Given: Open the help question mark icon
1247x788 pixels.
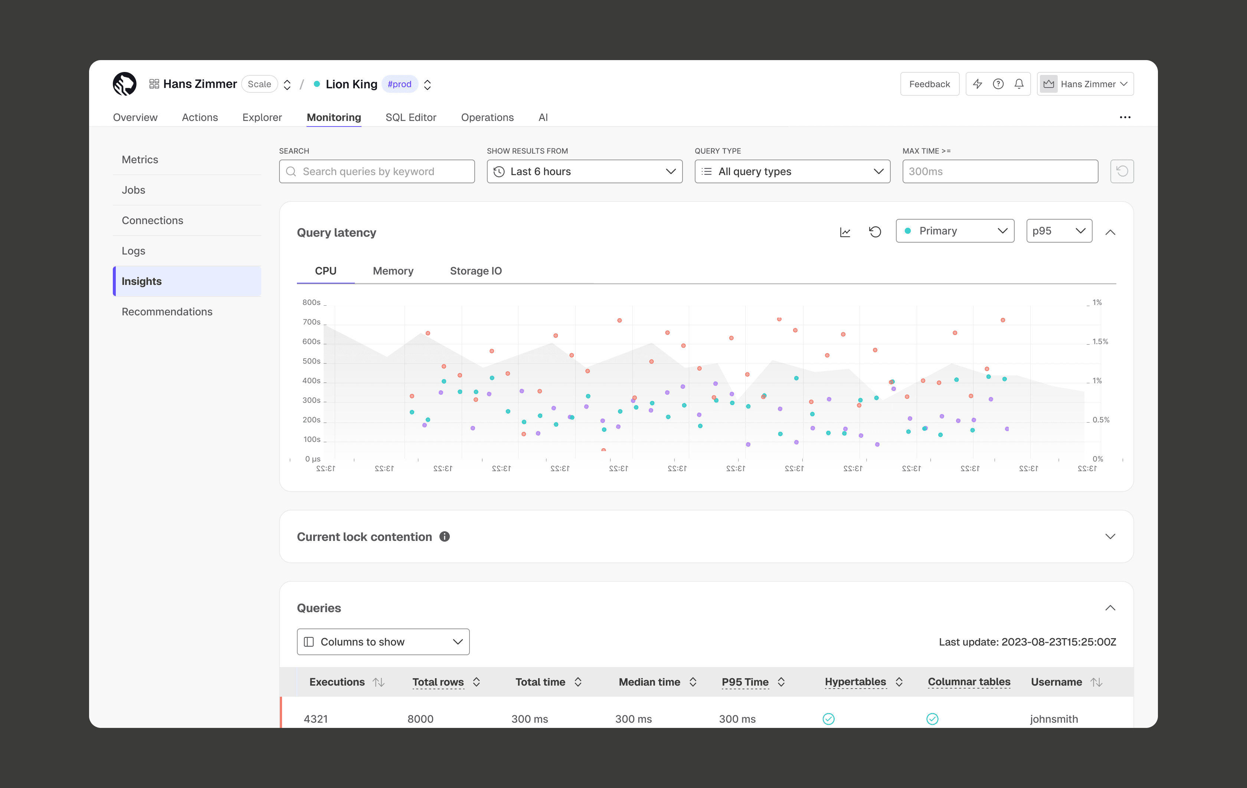Looking at the screenshot, I should (x=998, y=84).
